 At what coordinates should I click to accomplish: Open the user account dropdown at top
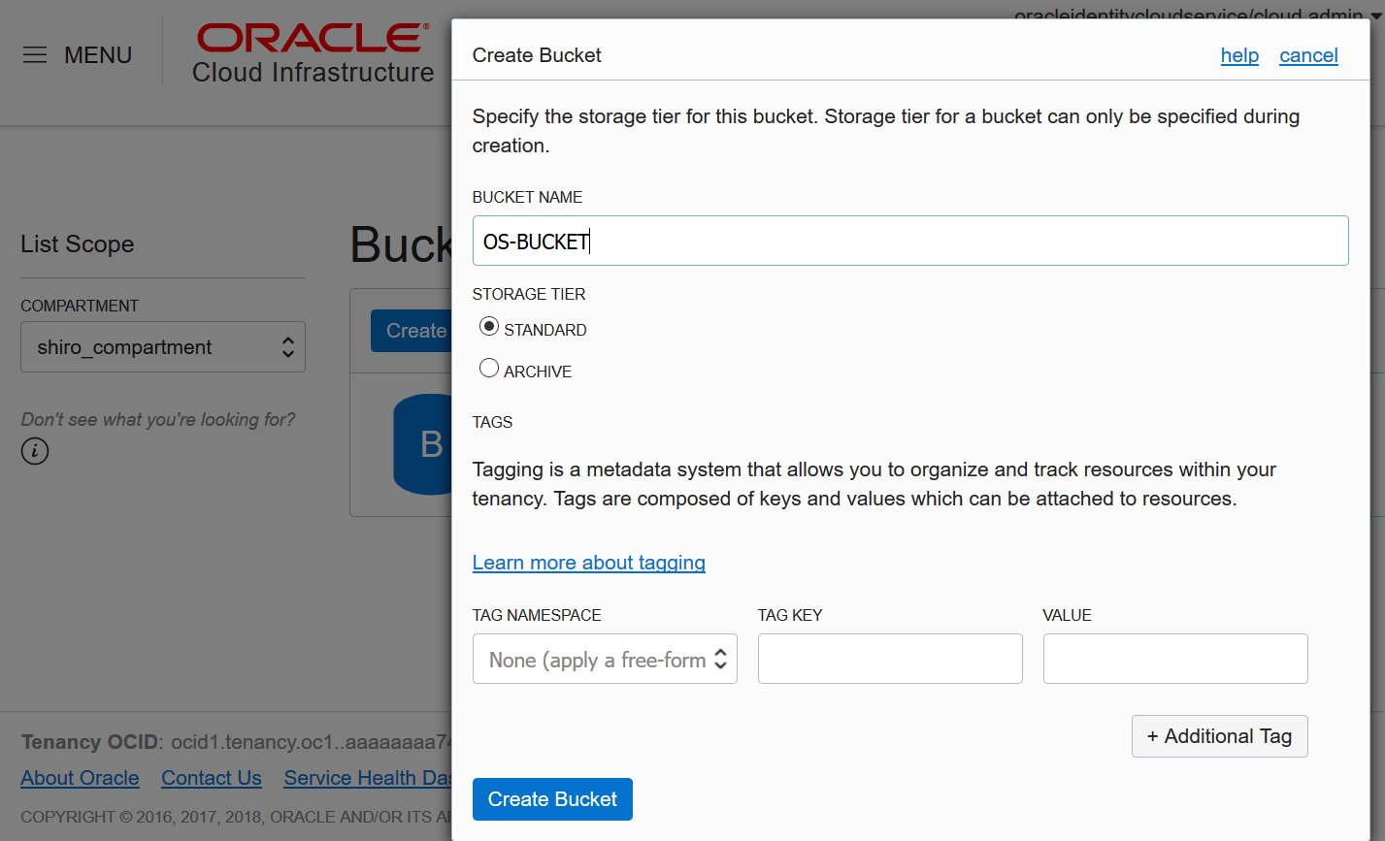point(1197,15)
